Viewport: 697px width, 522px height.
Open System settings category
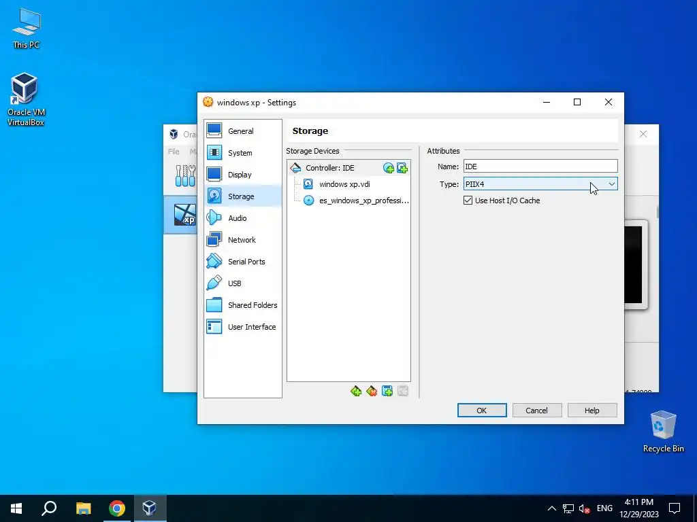coord(243,153)
